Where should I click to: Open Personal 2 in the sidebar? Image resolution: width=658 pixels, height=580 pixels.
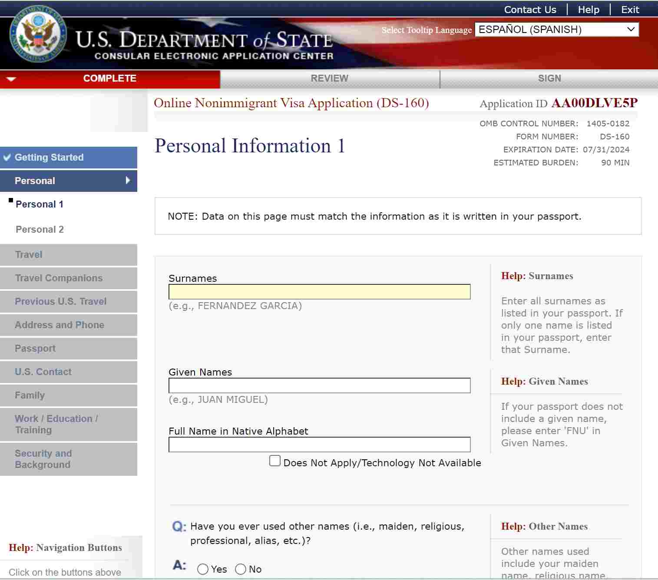[40, 229]
